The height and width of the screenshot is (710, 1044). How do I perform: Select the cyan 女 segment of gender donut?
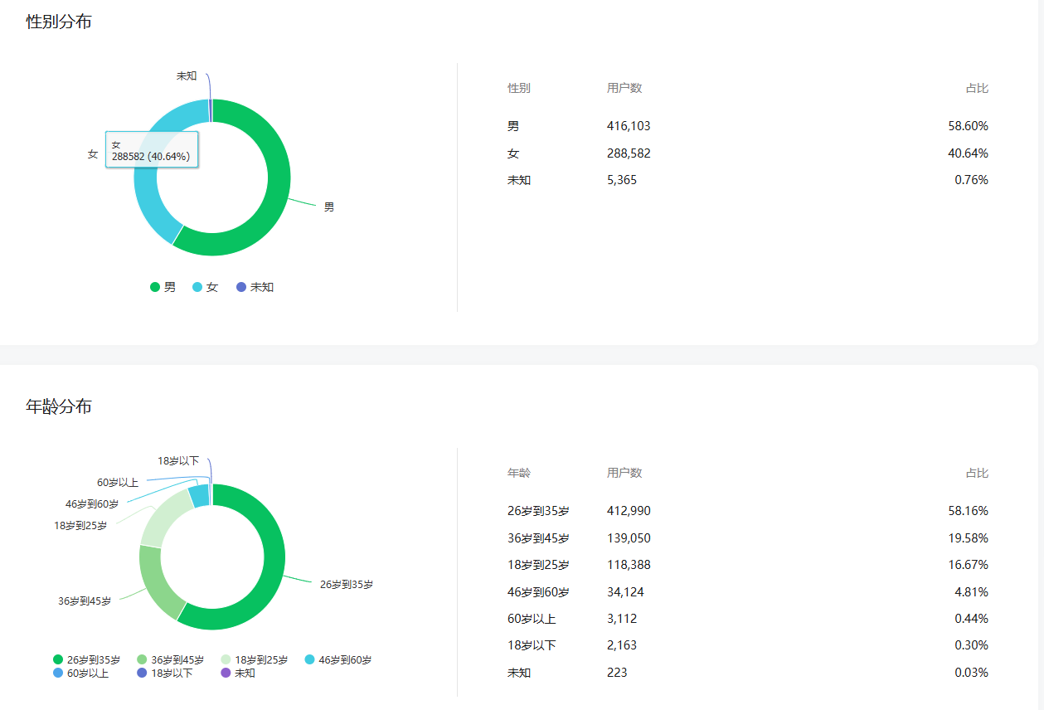pyautogui.click(x=149, y=199)
